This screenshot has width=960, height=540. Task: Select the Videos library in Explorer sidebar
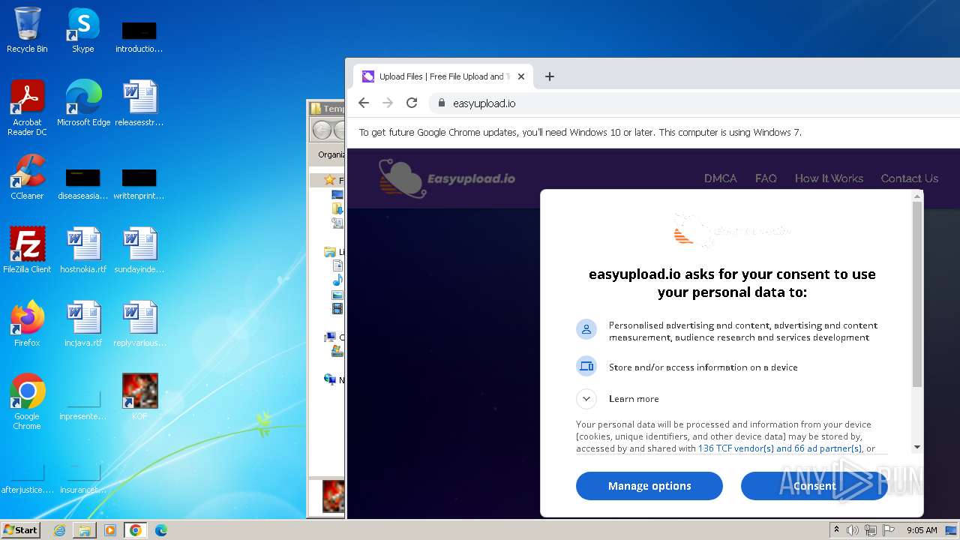pyautogui.click(x=337, y=308)
